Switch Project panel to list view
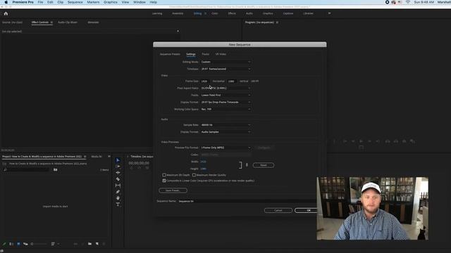This screenshot has width=451, height=253. (11, 244)
